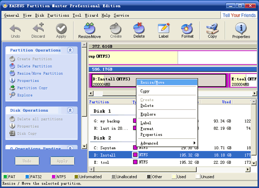Click the Partition Copy link
The image size is (259, 188).
pos(32,88)
